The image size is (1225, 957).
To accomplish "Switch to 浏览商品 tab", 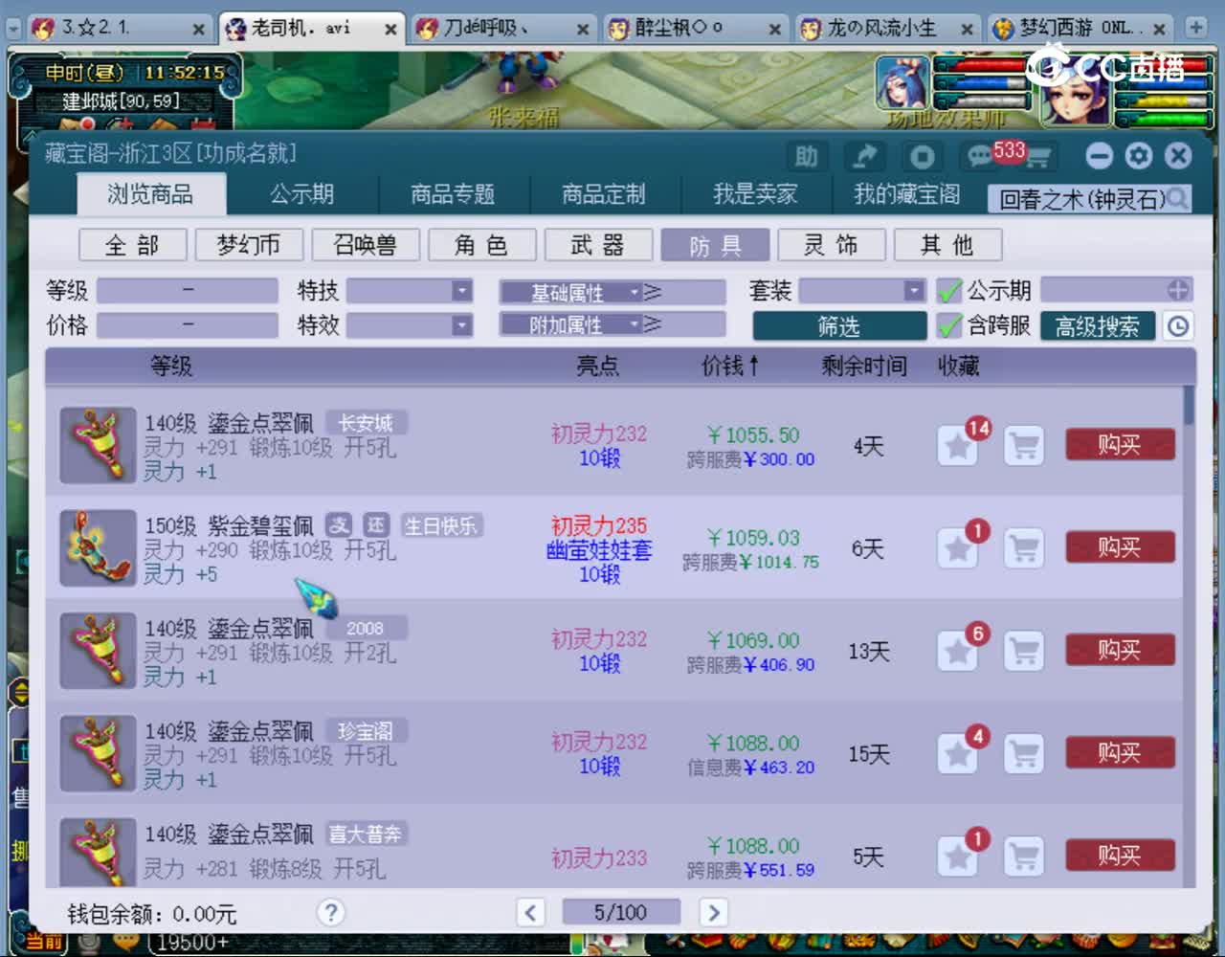I will click(x=150, y=194).
